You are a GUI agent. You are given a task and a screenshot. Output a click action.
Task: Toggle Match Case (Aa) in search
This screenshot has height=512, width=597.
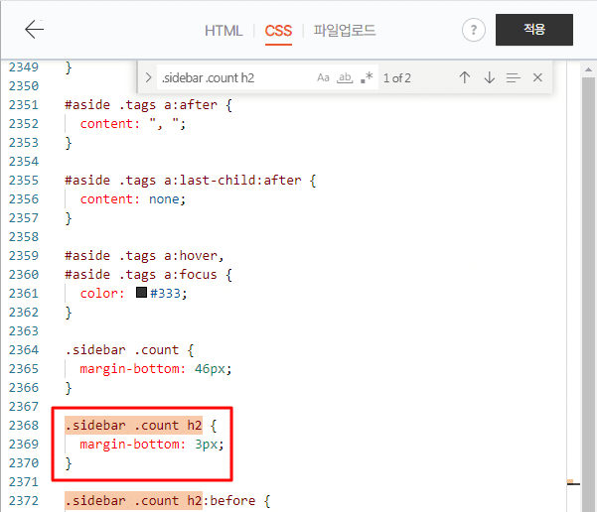323,78
